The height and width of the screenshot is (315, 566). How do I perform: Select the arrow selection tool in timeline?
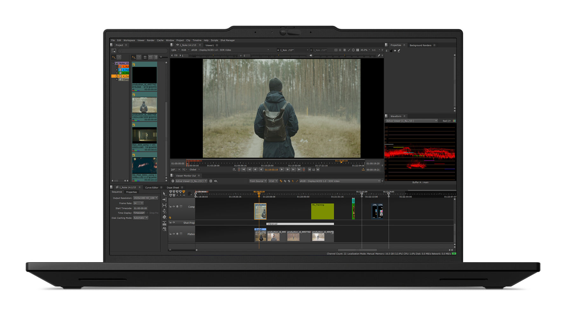point(164,193)
